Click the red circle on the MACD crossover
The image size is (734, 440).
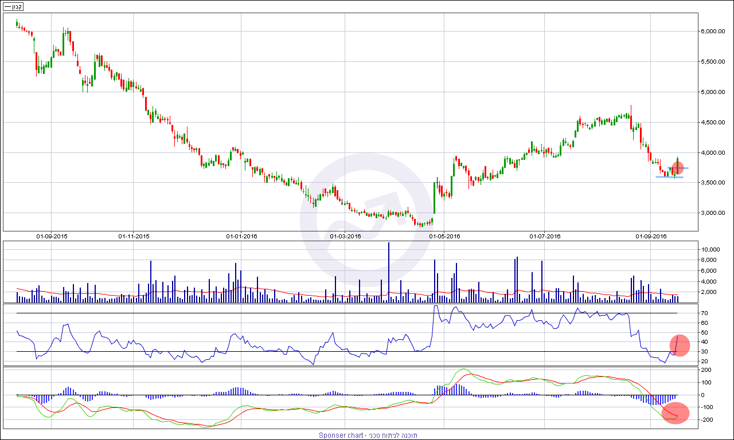pos(675,413)
